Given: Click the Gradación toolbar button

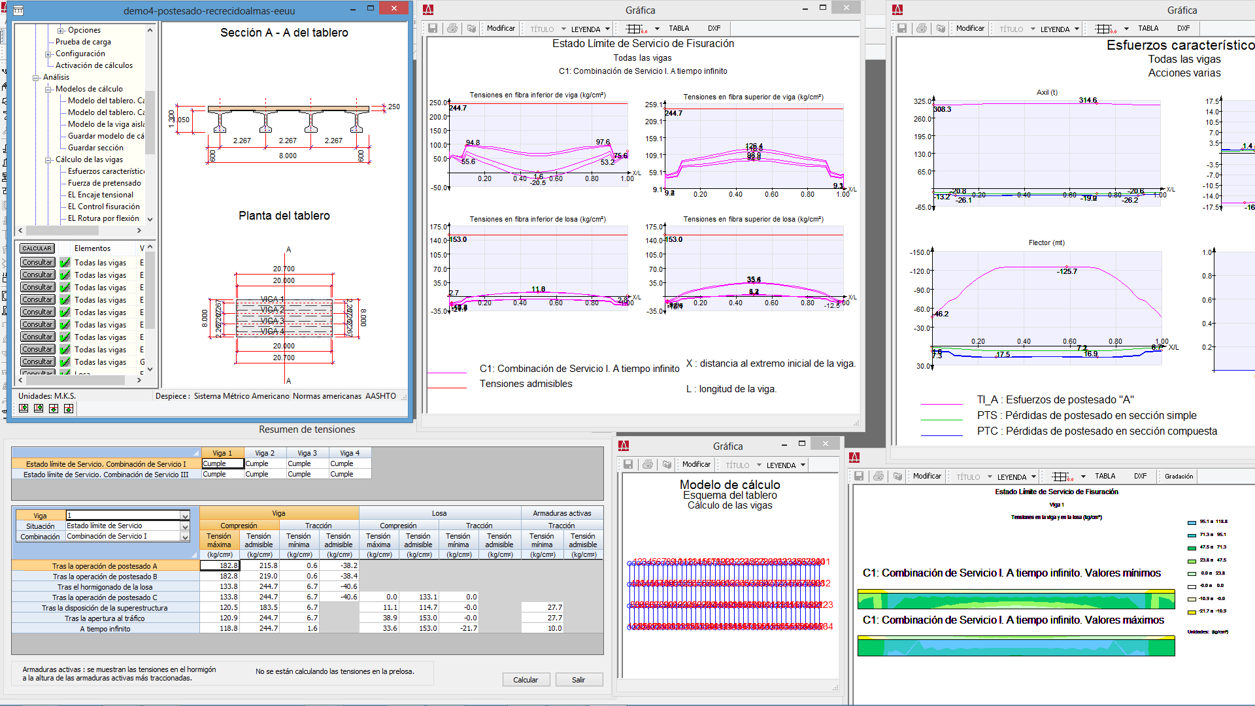Looking at the screenshot, I should [x=1179, y=476].
